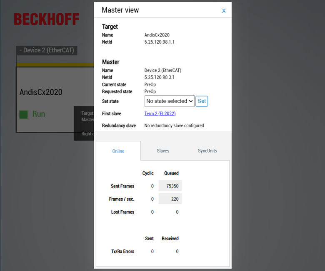The width and height of the screenshot is (325, 271).
Task: Select the AndisCx2020 device box label
Action: 41,92
